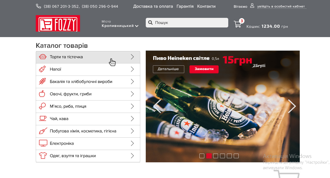Click the Fozzy logo
This screenshot has height=178, width=330.
pos(58,23)
